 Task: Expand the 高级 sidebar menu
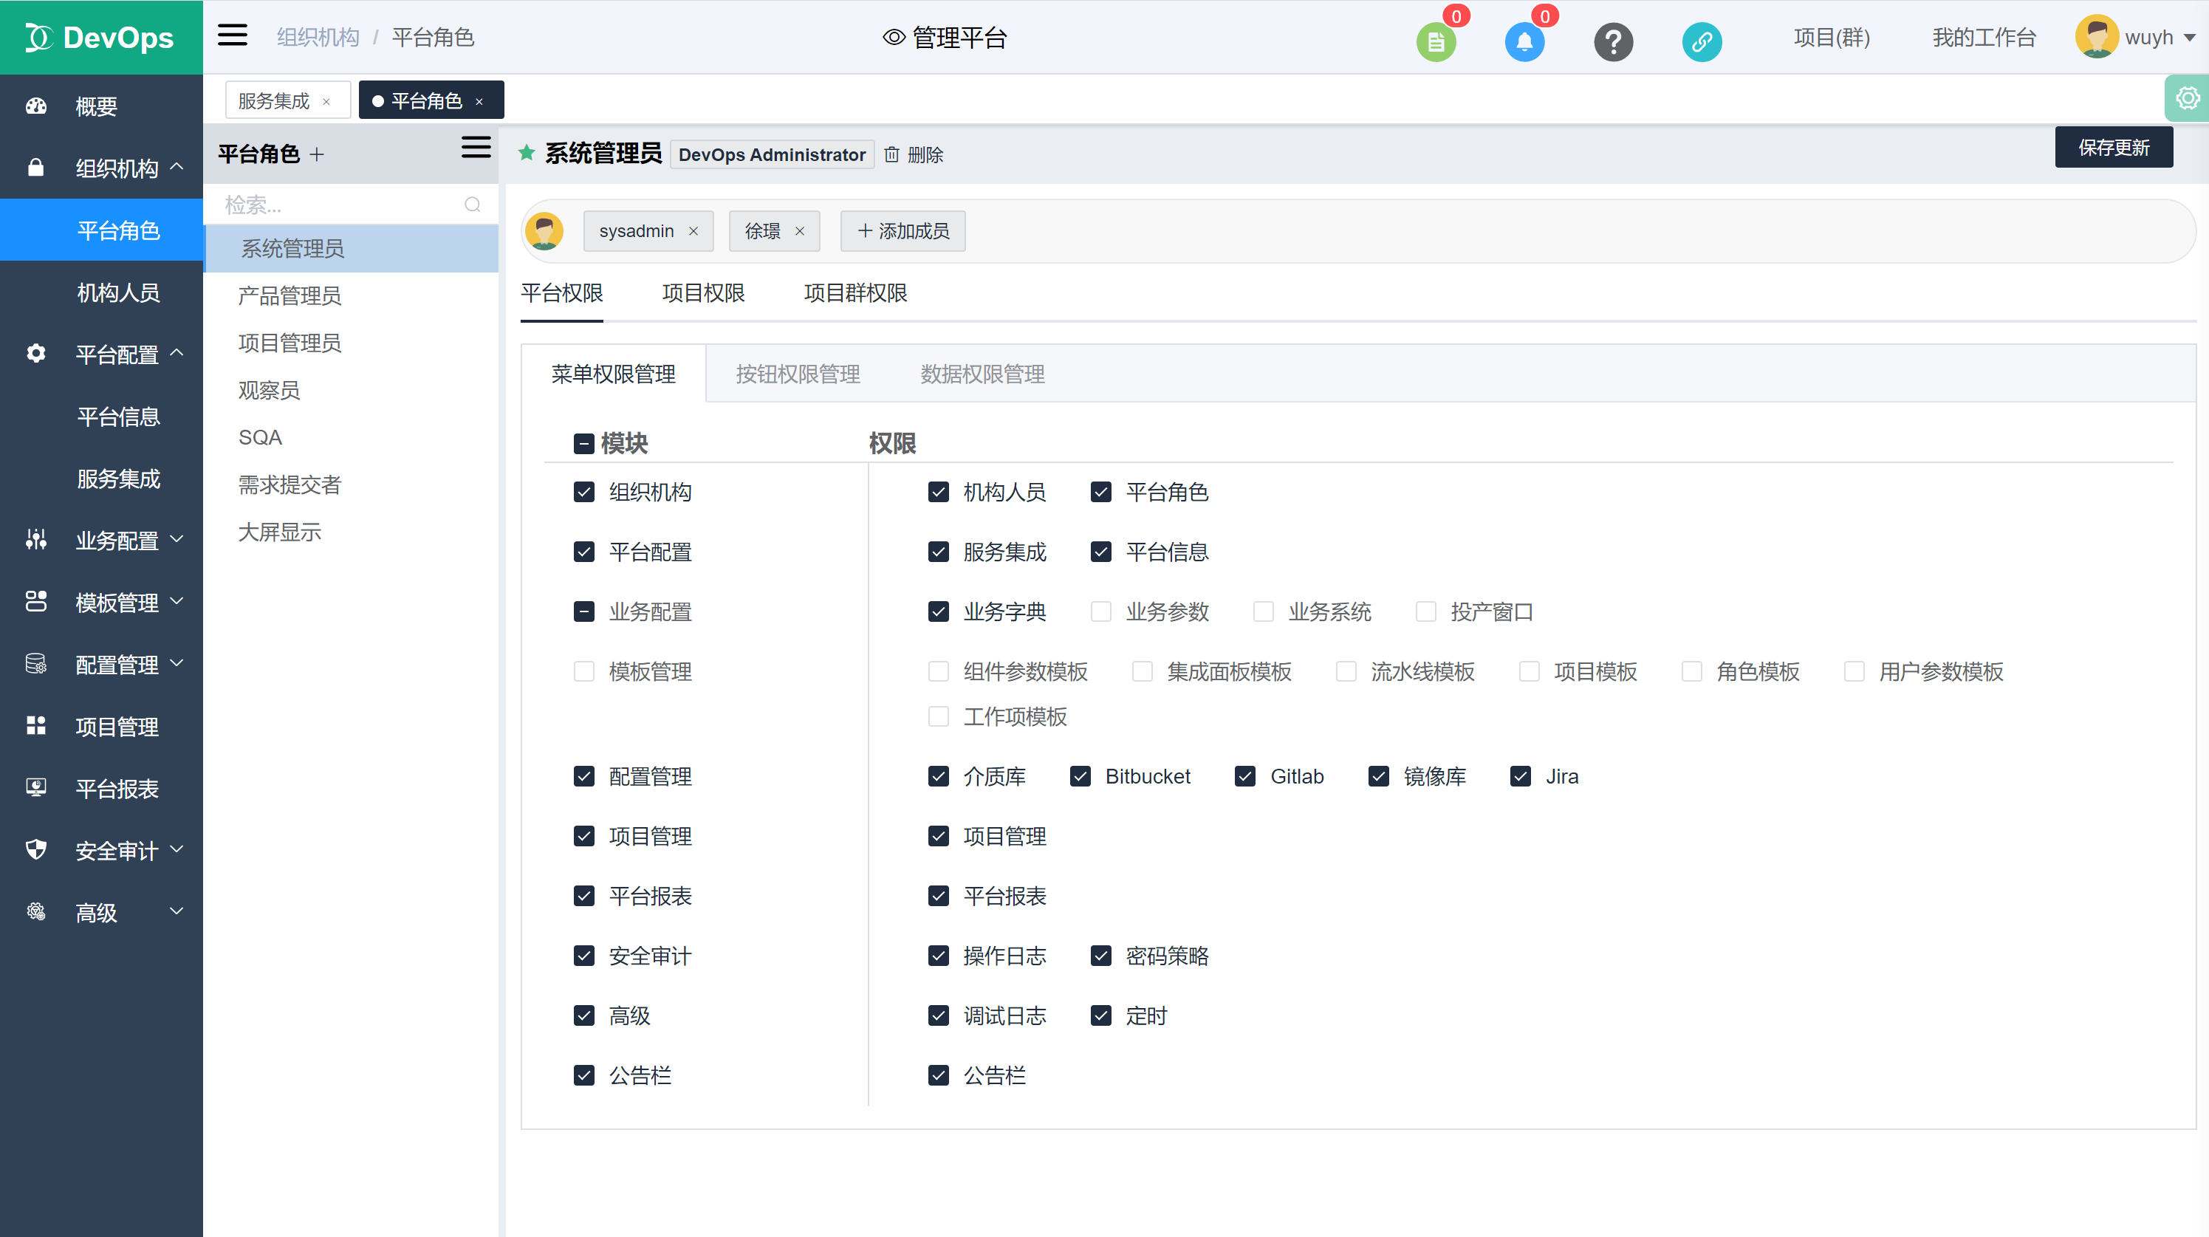tap(177, 911)
